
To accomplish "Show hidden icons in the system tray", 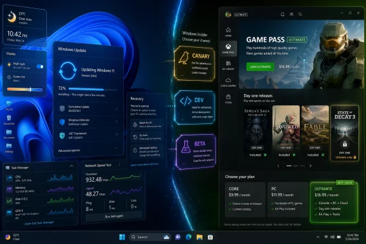I will pyautogui.click(x=318, y=237).
